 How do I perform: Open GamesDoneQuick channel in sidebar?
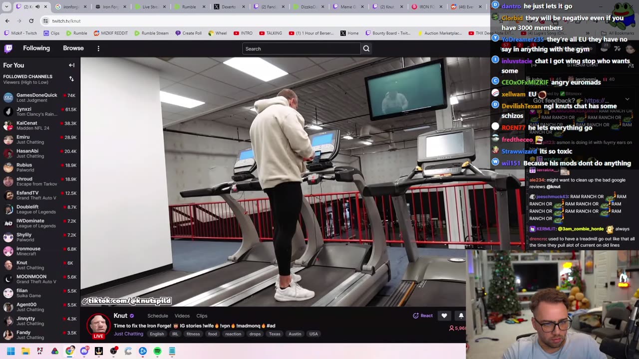pyautogui.click(x=39, y=98)
